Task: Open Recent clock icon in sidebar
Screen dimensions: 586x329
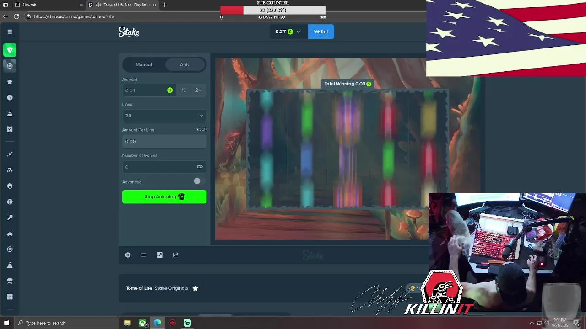Action: click(10, 97)
